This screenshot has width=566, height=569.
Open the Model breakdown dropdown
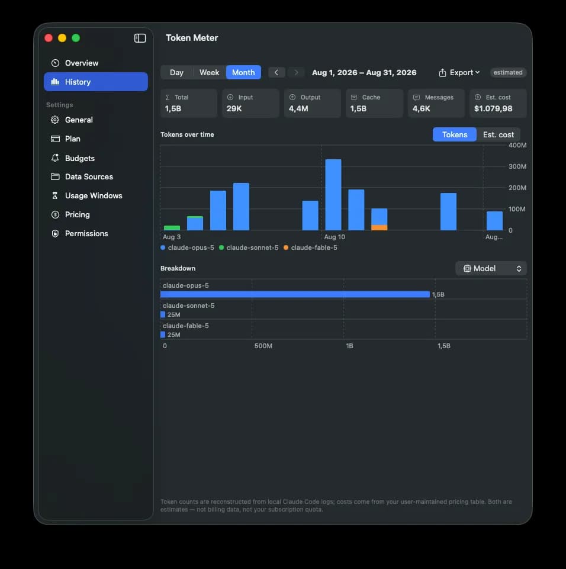[491, 269]
